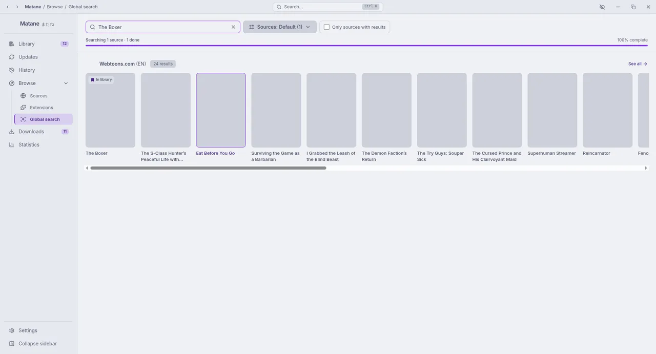The height and width of the screenshot is (354, 656).
Task: Click the Downloads count badge 11
Action: tap(65, 132)
